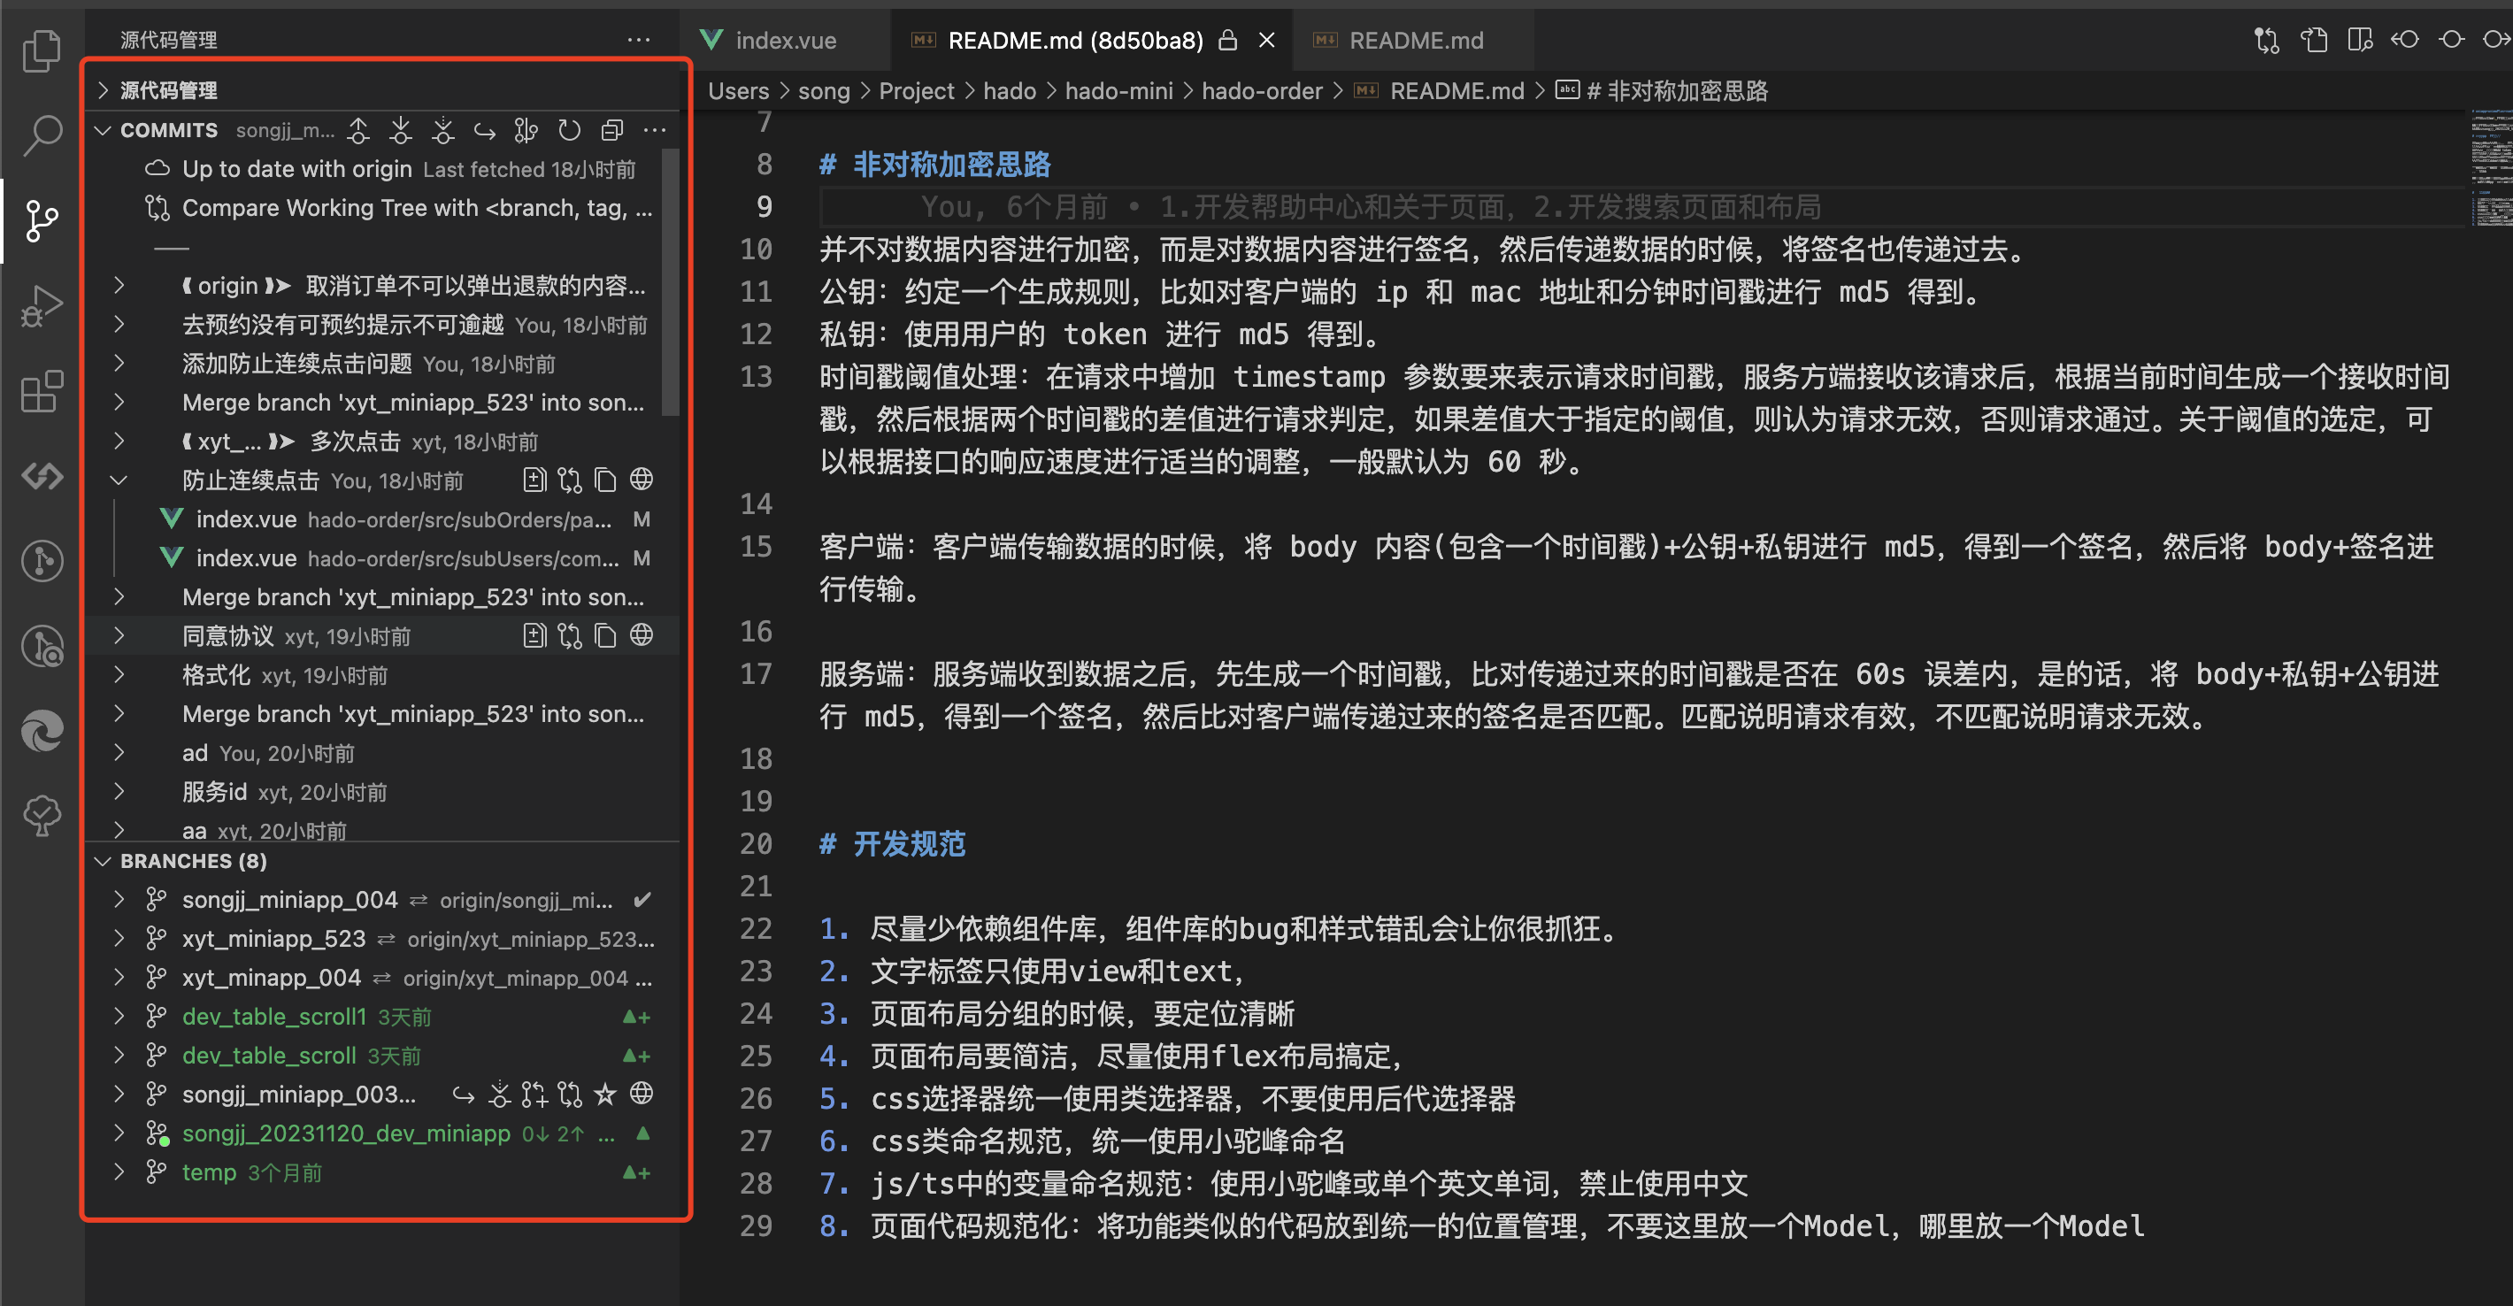Click the open preview icon in editor toolbar
Image resolution: width=2513 pixels, height=1306 pixels.
point(2360,40)
